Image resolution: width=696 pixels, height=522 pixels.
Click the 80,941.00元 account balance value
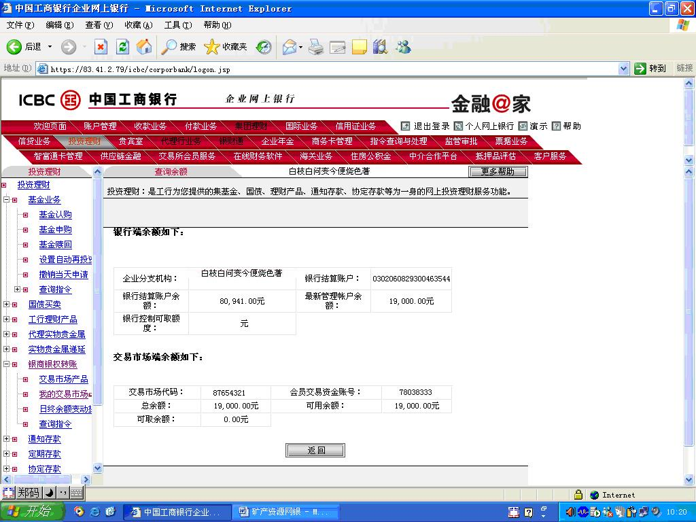[242, 301]
